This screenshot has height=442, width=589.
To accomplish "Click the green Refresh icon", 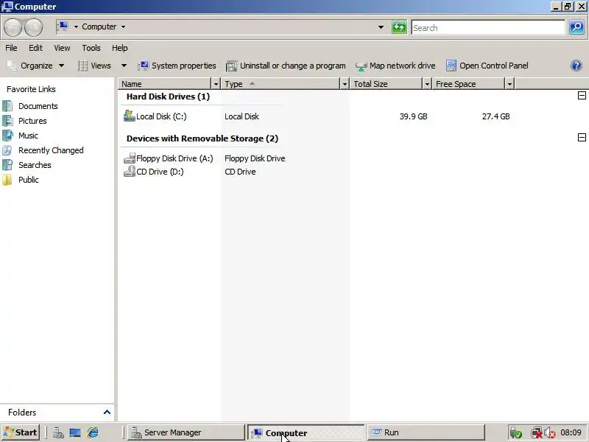I will pyautogui.click(x=399, y=27).
